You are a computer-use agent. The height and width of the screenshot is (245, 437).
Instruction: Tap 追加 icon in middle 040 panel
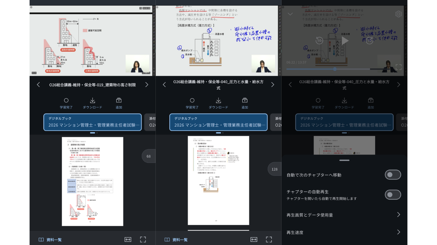click(245, 103)
